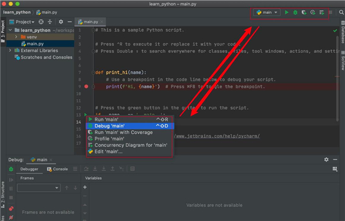This screenshot has height=221, width=345.
Task: Run main using the green toolbar play icon
Action: 286,12
